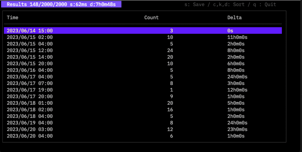Image resolution: width=302 pixels, height=152 pixels.
Task: Select row 2023/06/18 04:00
Action: point(143,116)
